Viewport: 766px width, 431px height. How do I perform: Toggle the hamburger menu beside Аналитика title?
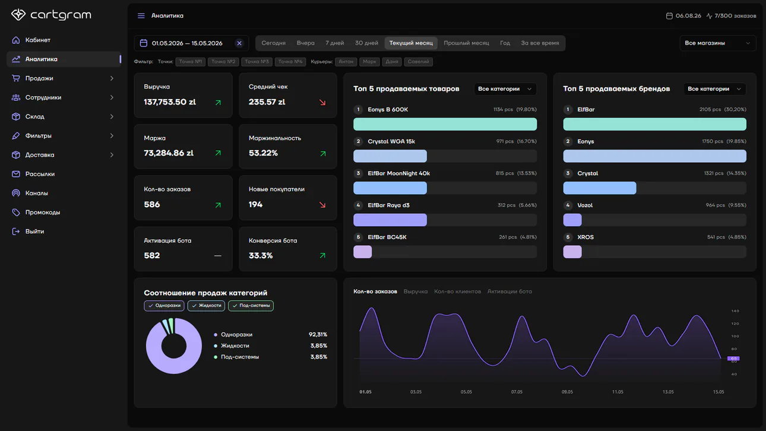pyautogui.click(x=141, y=16)
